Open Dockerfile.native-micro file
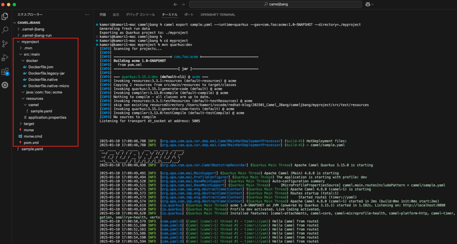457x244 pixels. click(48, 86)
